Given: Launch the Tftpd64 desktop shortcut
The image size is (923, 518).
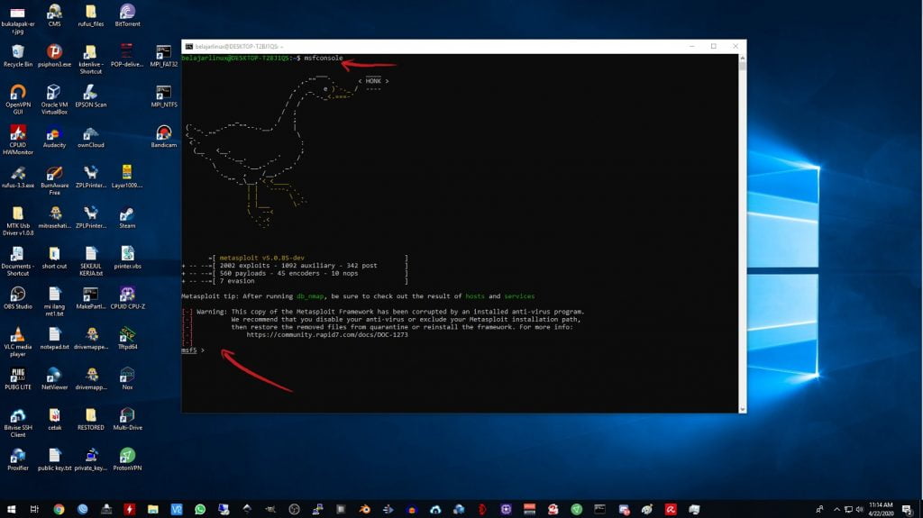Looking at the screenshot, I should 127,339.
